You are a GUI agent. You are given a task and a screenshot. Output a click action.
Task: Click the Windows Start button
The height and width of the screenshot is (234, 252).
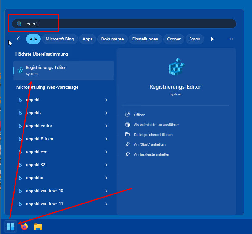pos(10,227)
